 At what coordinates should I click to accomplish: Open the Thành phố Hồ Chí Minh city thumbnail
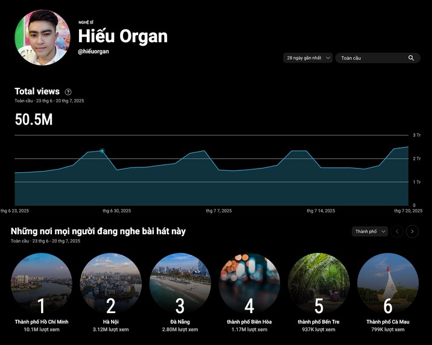pyautogui.click(x=42, y=283)
